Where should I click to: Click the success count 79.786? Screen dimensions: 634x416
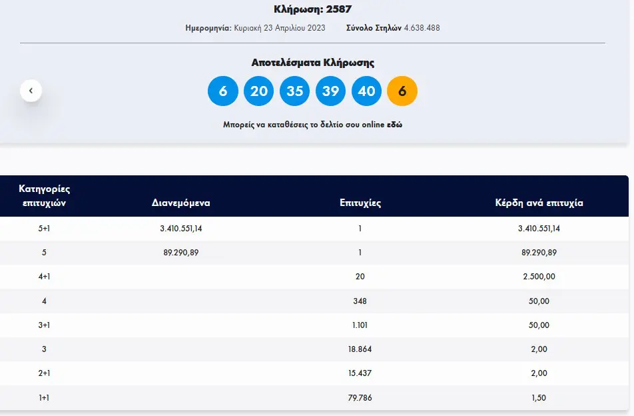tap(360, 398)
